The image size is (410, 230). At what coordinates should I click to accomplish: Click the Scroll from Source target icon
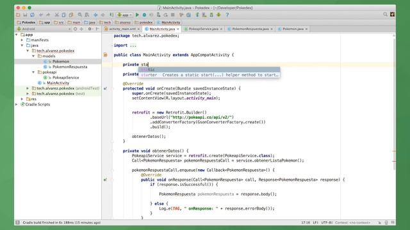76,29
